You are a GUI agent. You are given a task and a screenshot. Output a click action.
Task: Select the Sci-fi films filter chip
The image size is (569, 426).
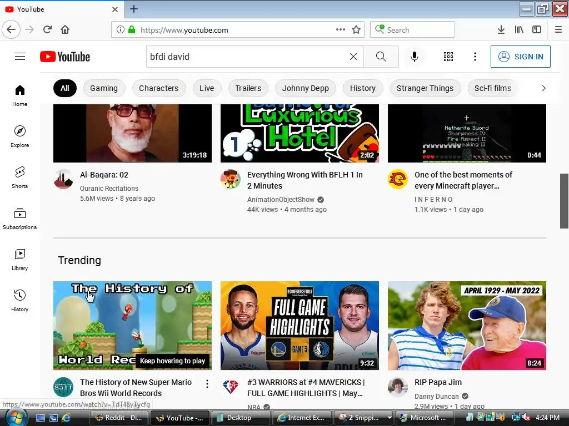pos(493,88)
